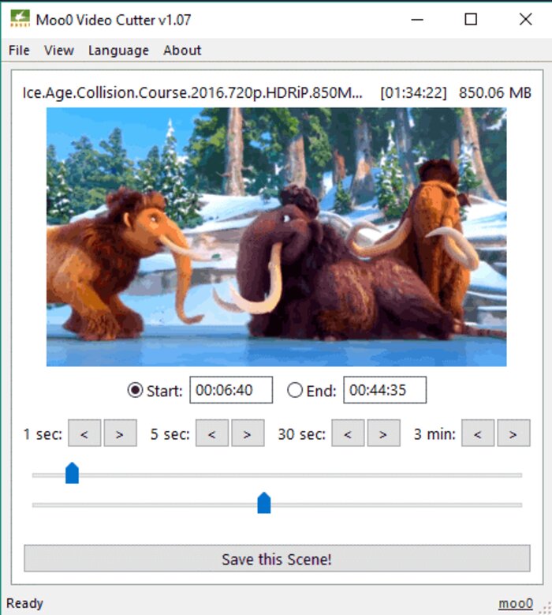The height and width of the screenshot is (615, 552).
Task: Click the Moo0 Video Cutter app icon
Action: [20, 19]
